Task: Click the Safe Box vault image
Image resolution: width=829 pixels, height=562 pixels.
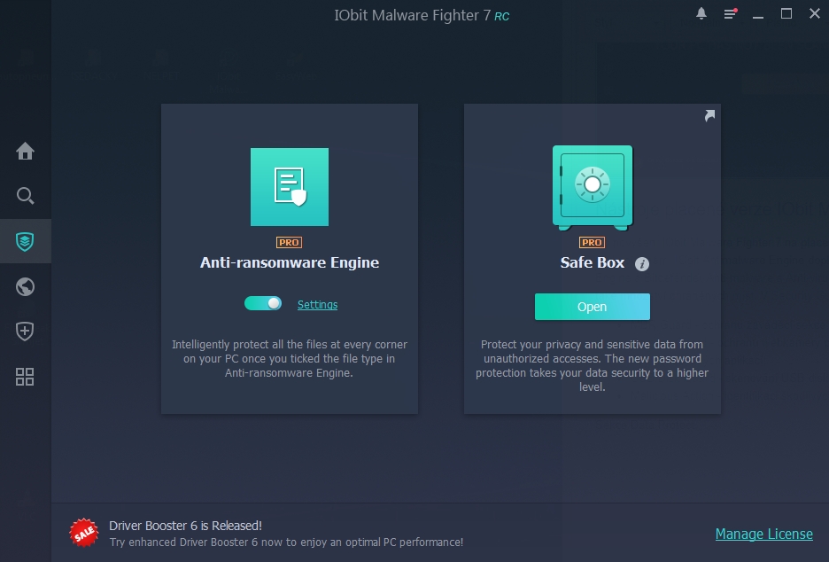Action: click(x=593, y=188)
